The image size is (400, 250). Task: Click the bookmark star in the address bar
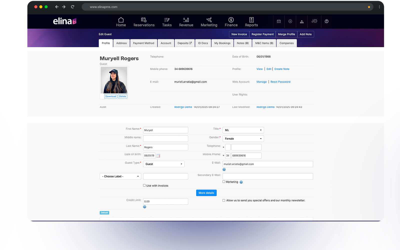(369, 7)
